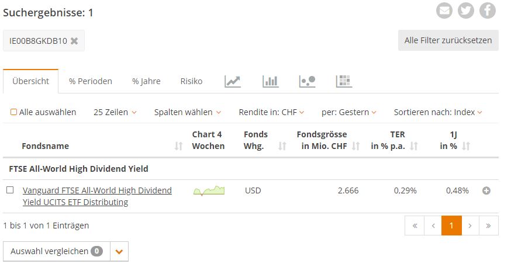Click 'Alle Filter zurücksetzen' button
This screenshot has width=511, height=267.
(x=448, y=40)
